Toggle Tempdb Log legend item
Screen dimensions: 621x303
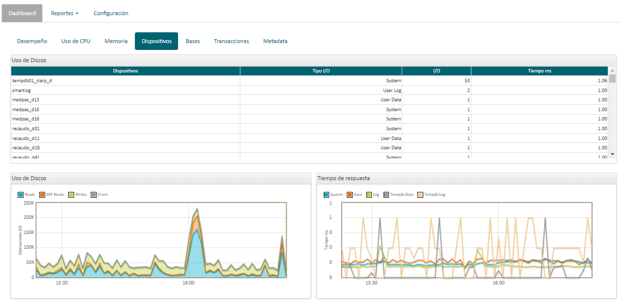421,195
